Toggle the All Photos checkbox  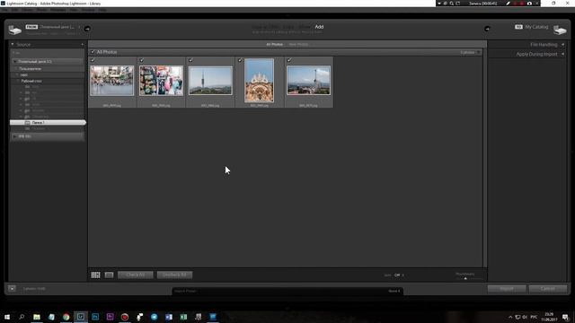point(93,52)
